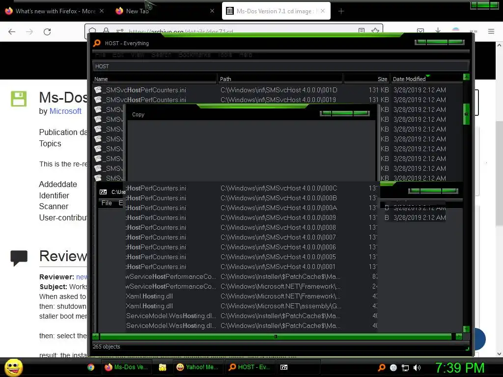Open the View menu in Everything
The image size is (503, 377).
(138, 55)
